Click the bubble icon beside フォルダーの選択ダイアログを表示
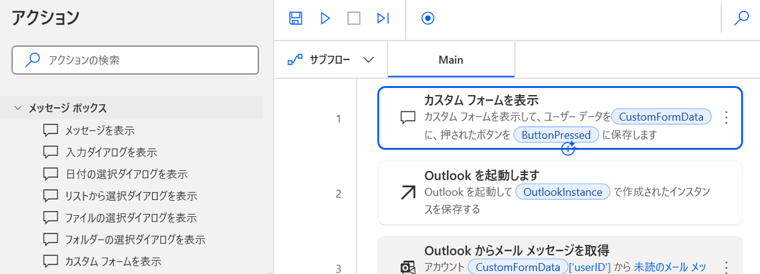The width and height of the screenshot is (760, 274). coord(51,239)
